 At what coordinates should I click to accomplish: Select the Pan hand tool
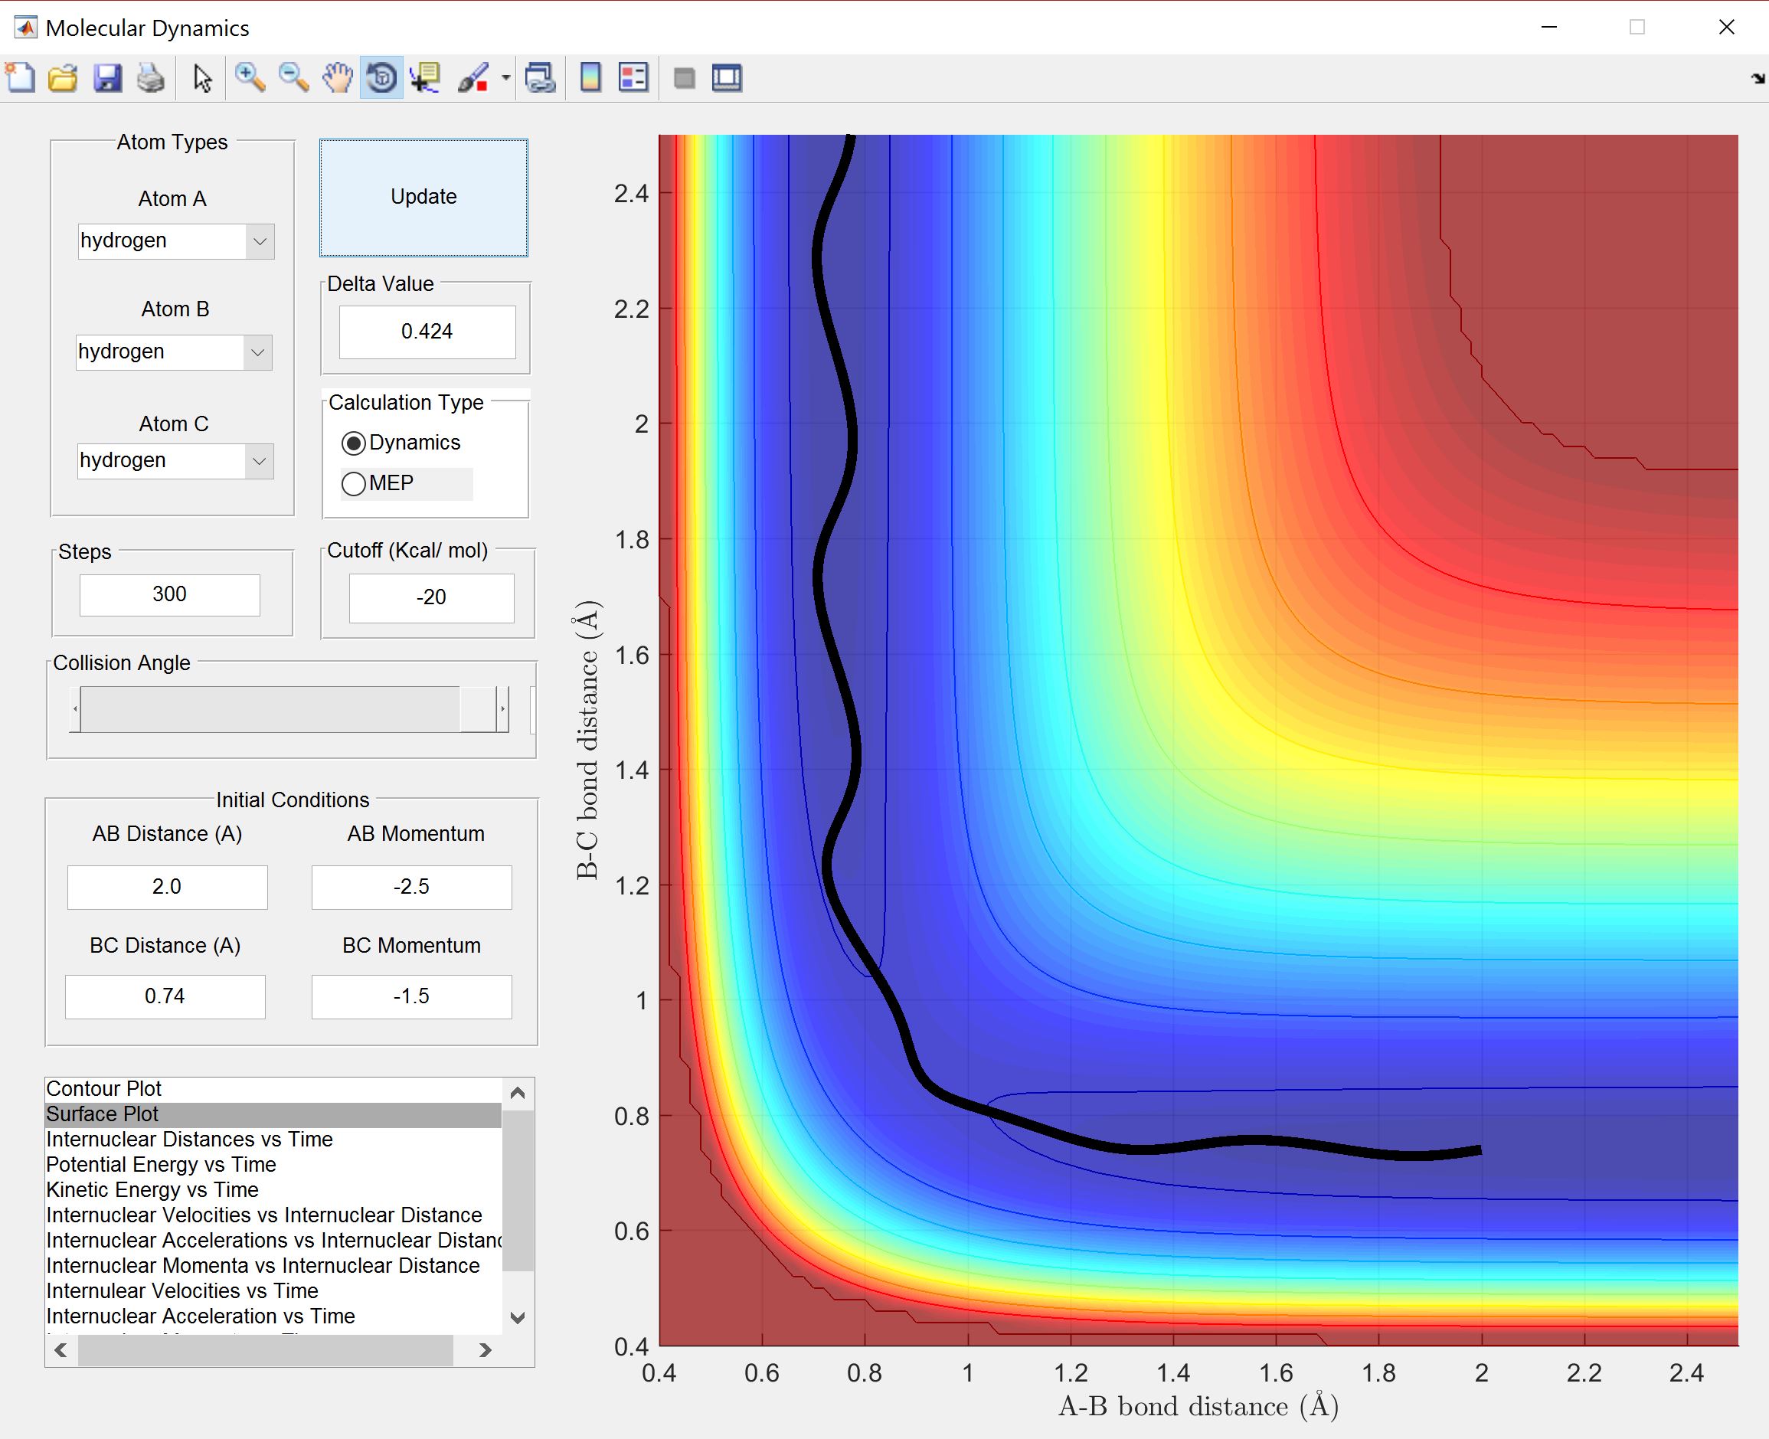pos(338,78)
